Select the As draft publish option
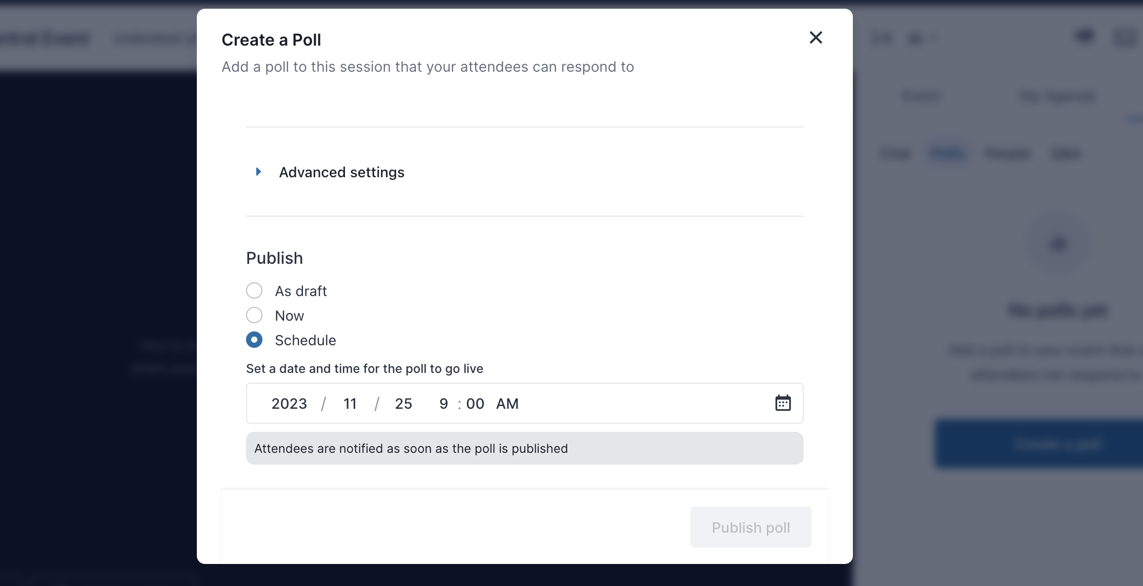Image resolution: width=1143 pixels, height=586 pixels. [254, 290]
